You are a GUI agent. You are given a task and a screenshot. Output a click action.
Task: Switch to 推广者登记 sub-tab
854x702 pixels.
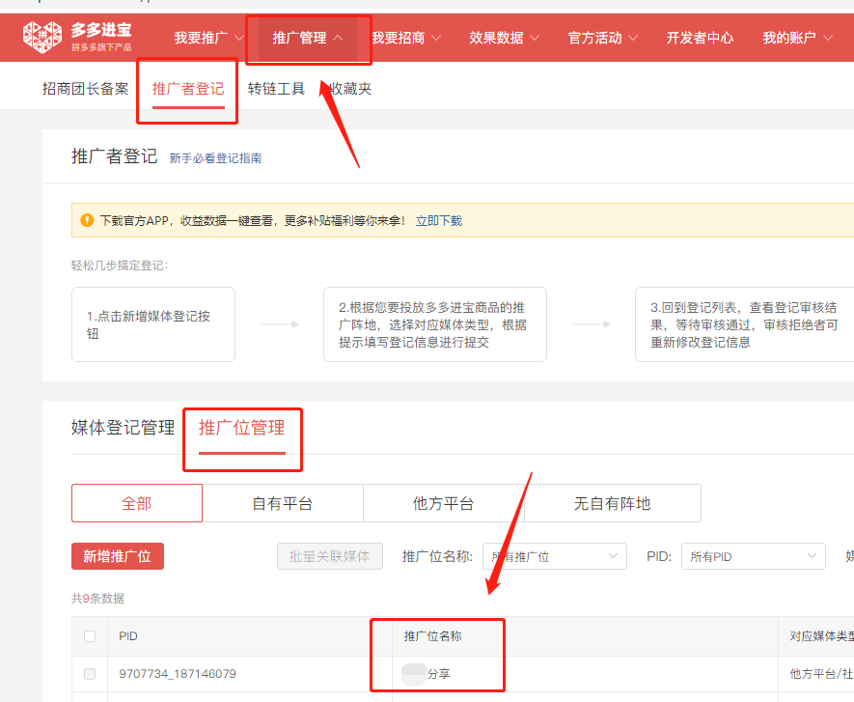click(x=188, y=88)
